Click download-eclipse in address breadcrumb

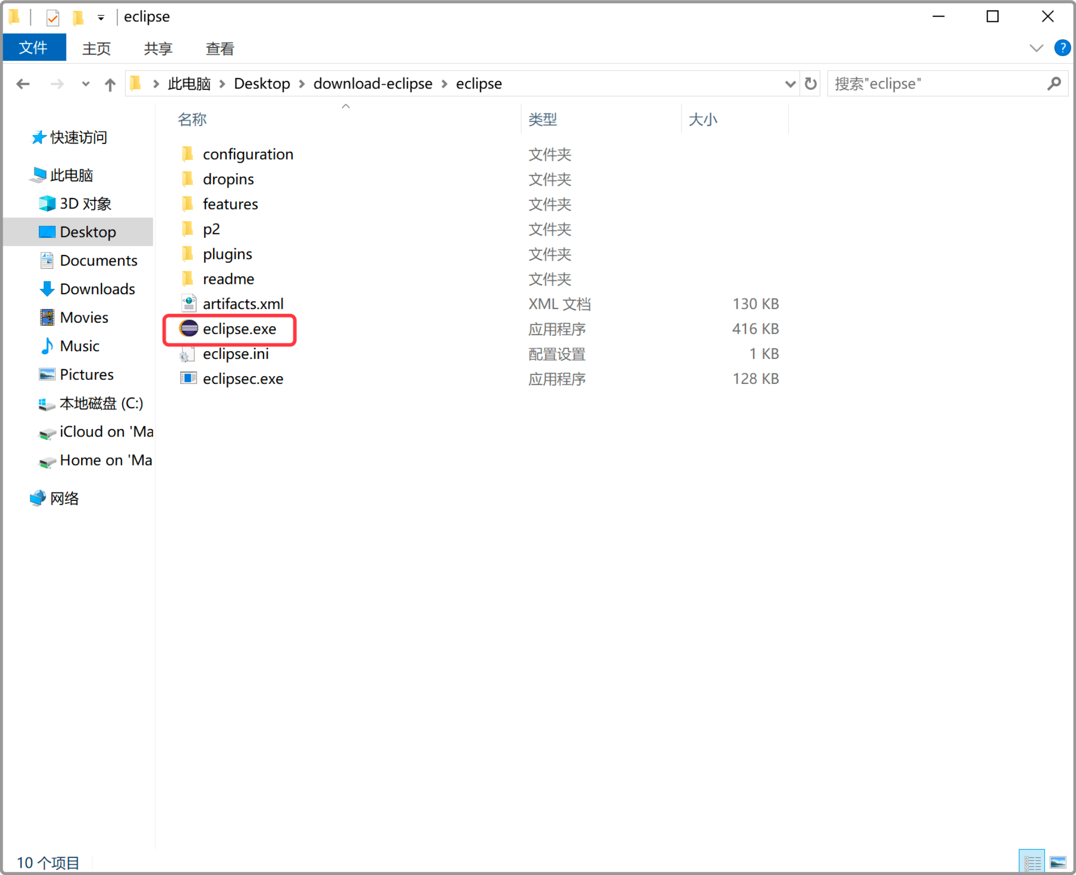(373, 84)
